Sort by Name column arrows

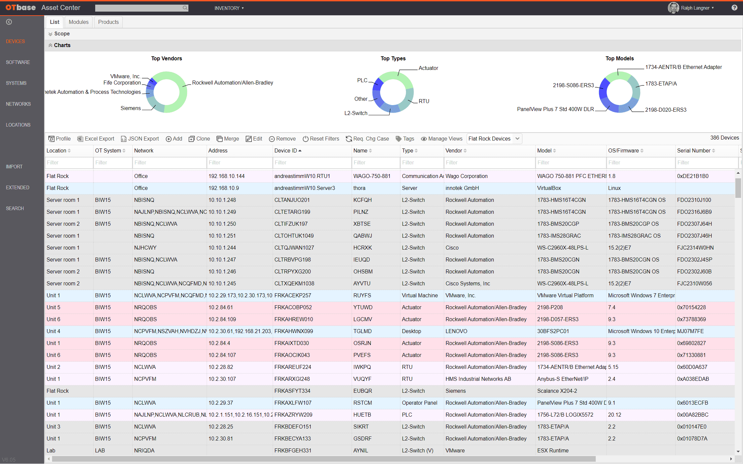[371, 151]
